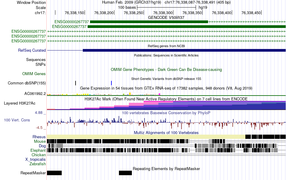286x180 pixels.
Task: Click the tall yellow GTEx tissue bar
Action: [x=130, y=94]
